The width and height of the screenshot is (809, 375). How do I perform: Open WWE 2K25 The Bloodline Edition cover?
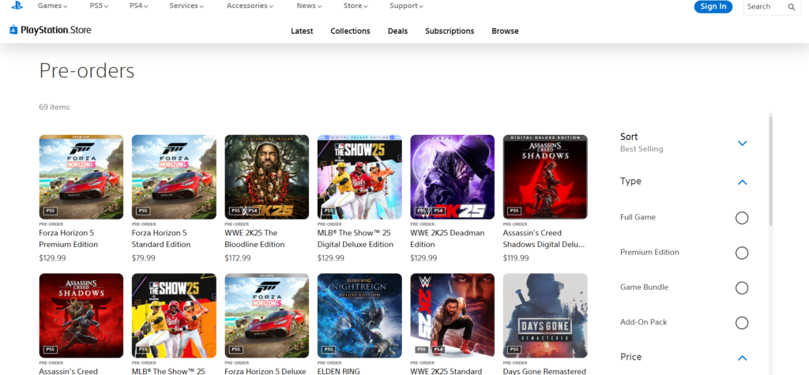tap(267, 177)
